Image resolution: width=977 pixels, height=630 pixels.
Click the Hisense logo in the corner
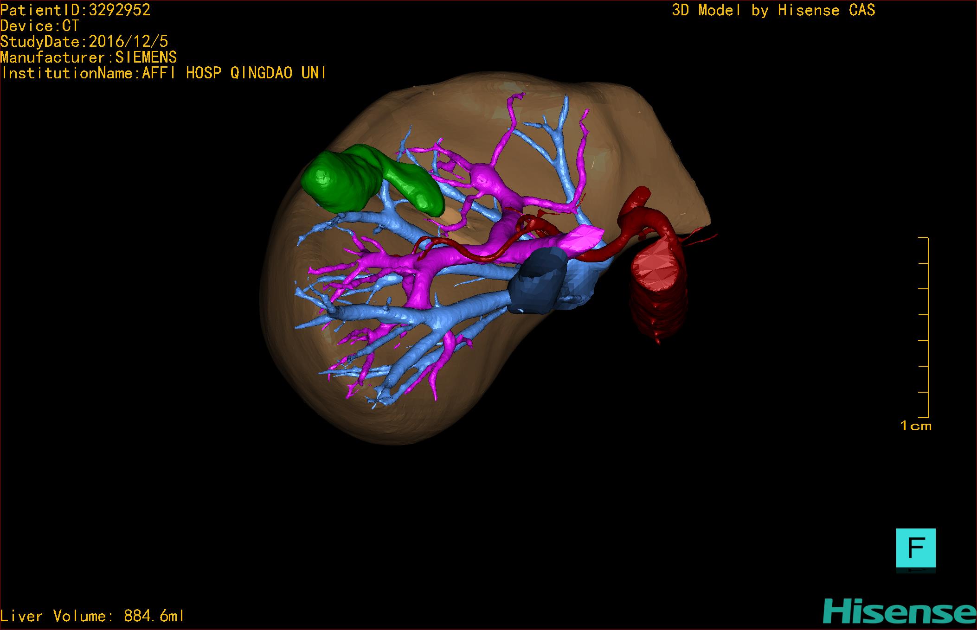click(x=899, y=612)
